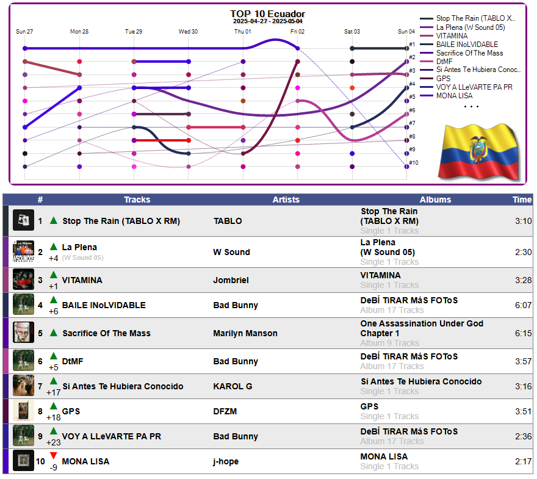Click the #1 rank label on the chart
This screenshot has height=479, width=537.
(x=412, y=45)
